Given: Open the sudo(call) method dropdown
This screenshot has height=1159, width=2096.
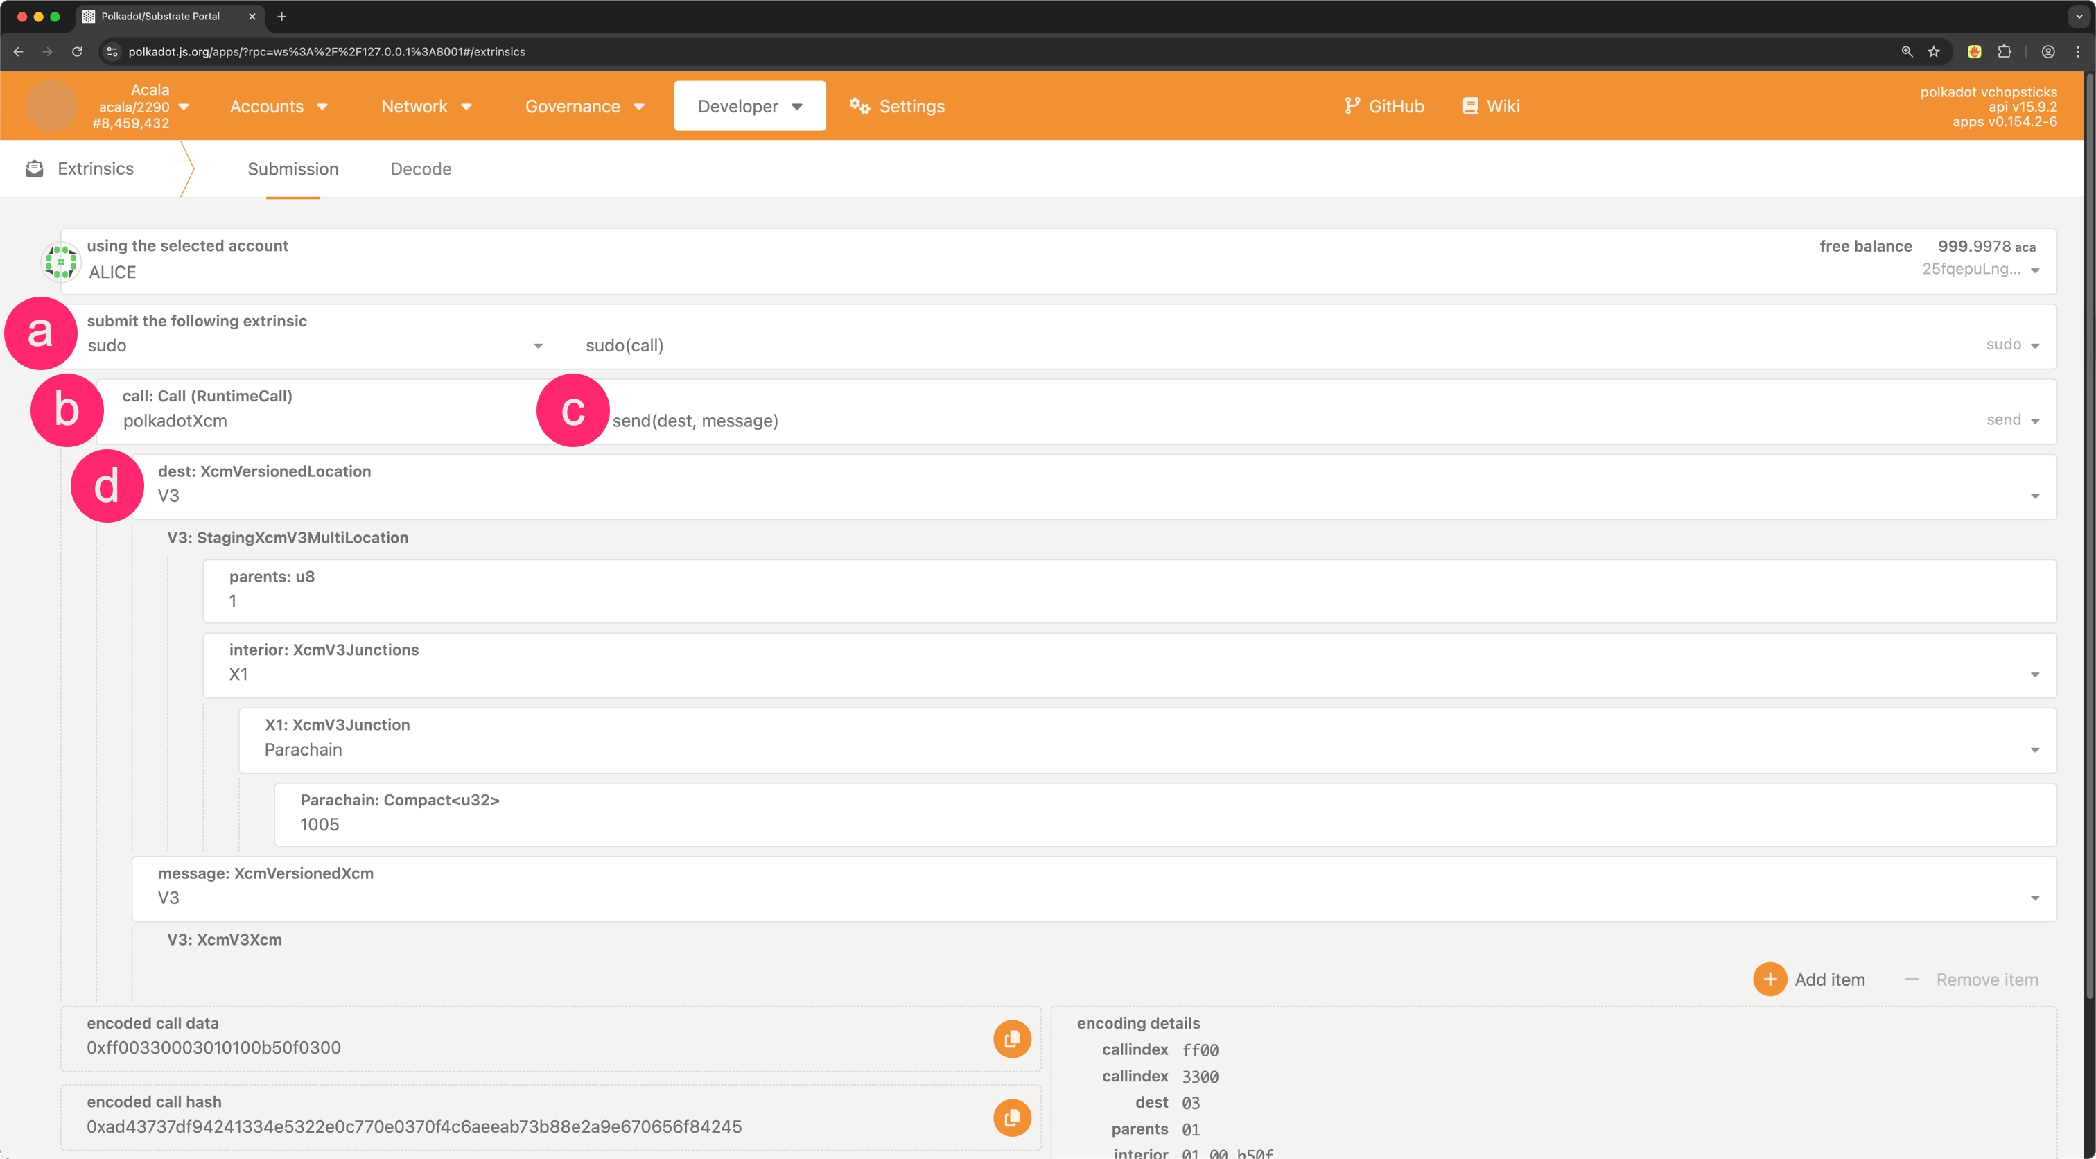Looking at the screenshot, I should click(2035, 346).
